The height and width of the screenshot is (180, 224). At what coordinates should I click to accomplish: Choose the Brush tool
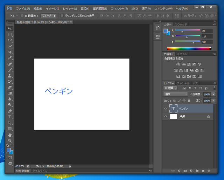pos(10,70)
